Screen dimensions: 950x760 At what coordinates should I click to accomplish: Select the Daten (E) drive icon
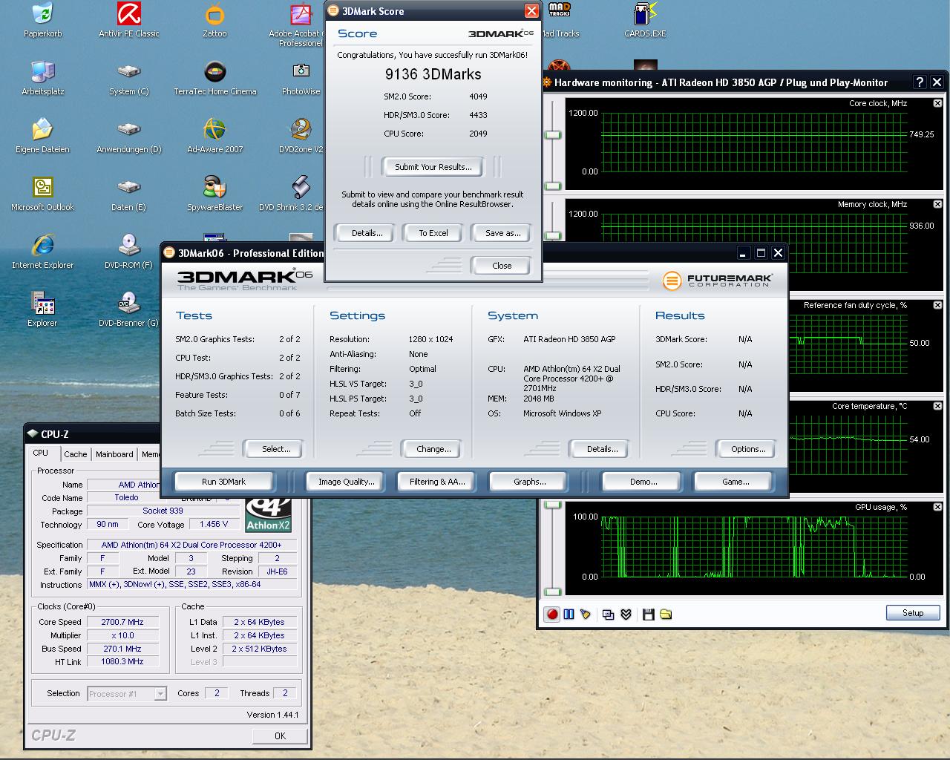(129, 194)
